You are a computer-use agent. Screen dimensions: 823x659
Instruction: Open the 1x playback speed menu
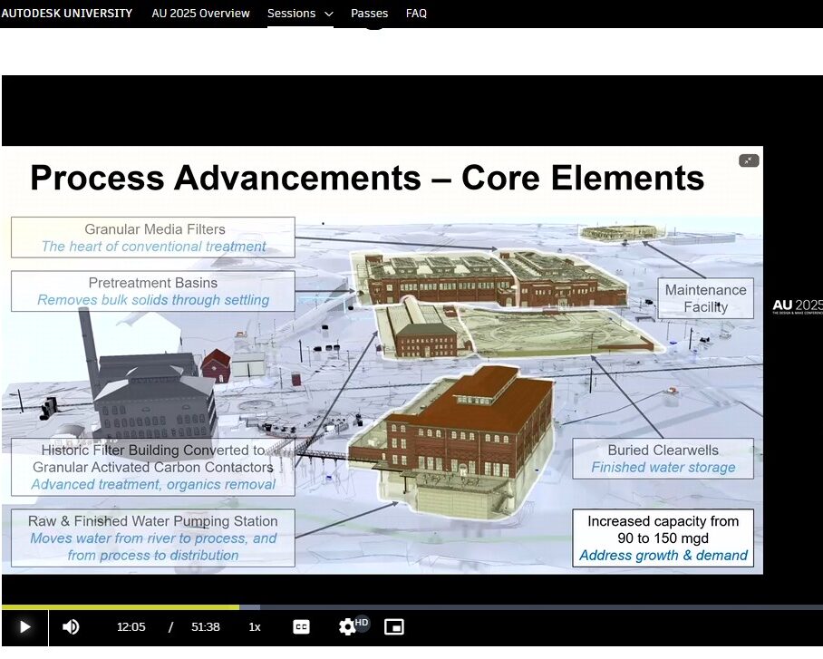coord(255,626)
